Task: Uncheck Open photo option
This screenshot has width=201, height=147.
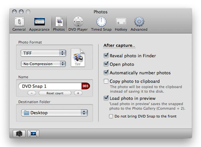Action: pyautogui.click(x=106, y=64)
